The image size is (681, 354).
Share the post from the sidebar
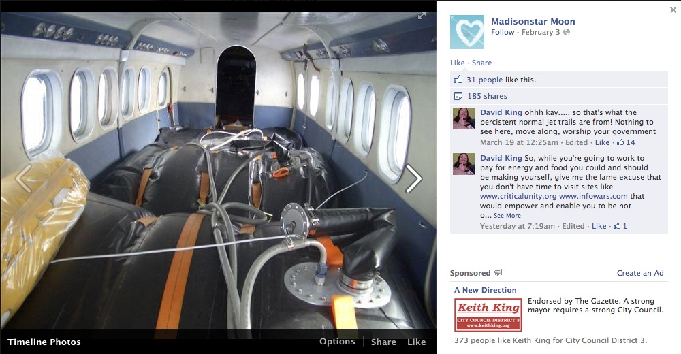click(x=481, y=63)
